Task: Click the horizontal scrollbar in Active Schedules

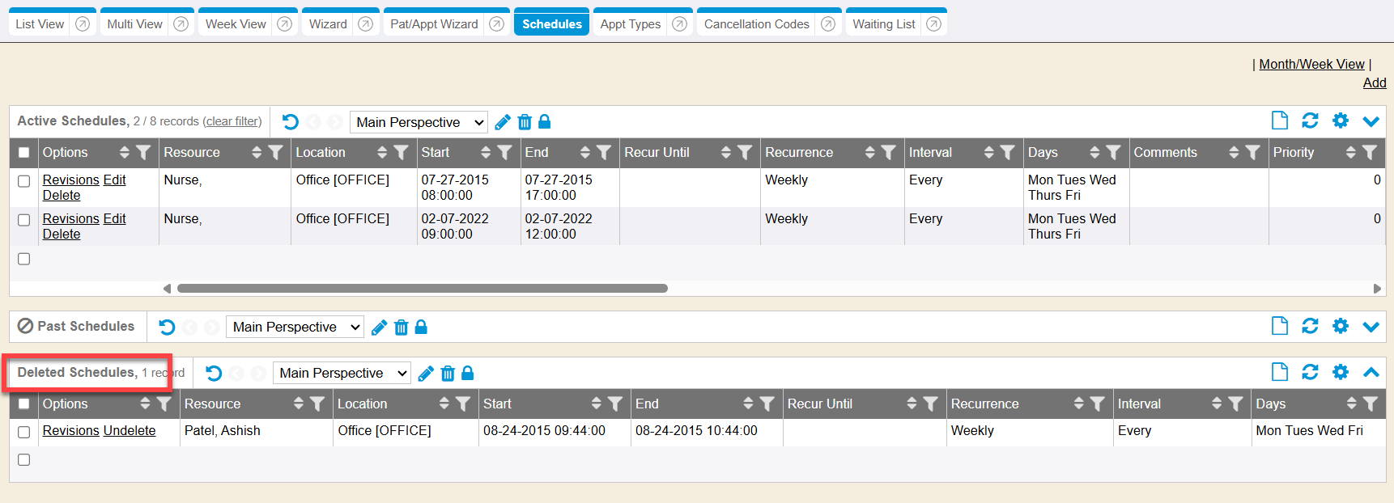Action: [x=422, y=289]
